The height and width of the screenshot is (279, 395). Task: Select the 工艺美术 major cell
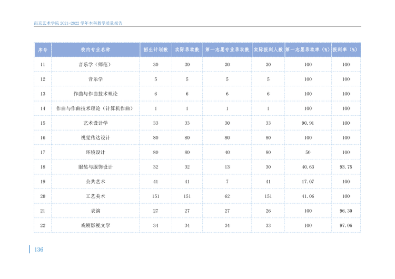click(95, 196)
